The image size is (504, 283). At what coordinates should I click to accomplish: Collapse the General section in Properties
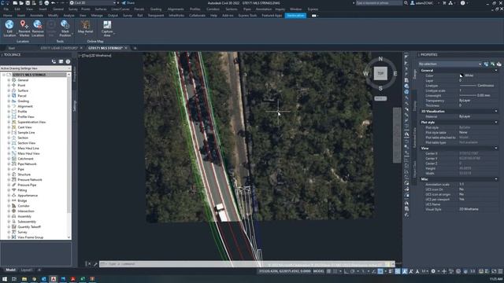(496, 71)
